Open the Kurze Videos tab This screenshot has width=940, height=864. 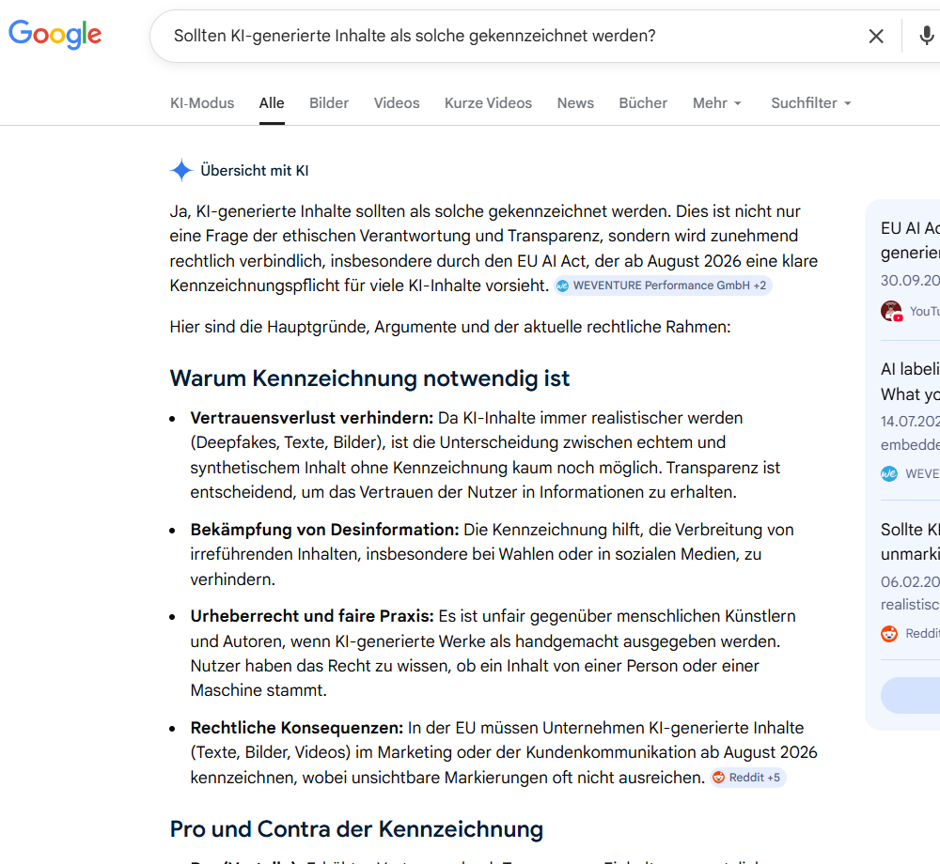tap(488, 103)
